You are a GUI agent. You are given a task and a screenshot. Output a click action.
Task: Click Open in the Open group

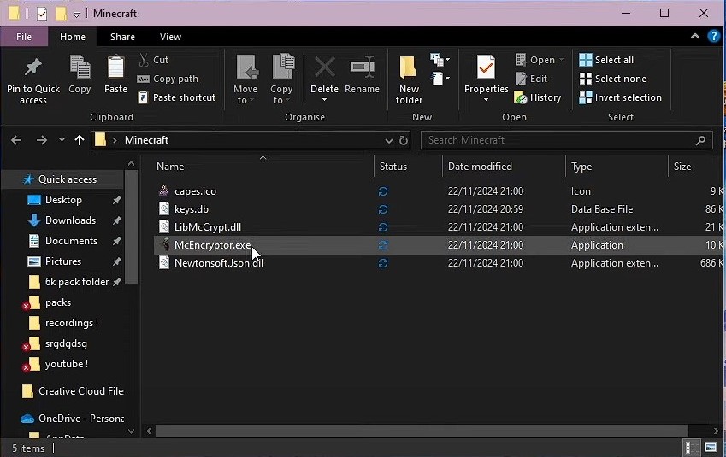[x=540, y=60]
